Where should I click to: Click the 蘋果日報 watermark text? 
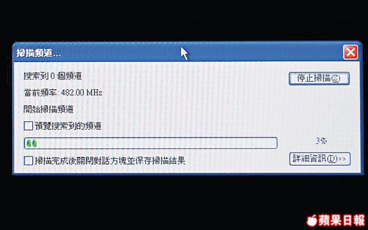point(342,220)
